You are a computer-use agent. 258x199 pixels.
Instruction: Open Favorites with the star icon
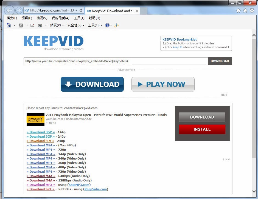pos(245,11)
